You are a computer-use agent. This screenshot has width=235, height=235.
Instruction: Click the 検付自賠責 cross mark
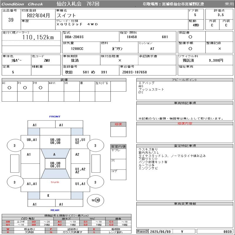(120, 61)
